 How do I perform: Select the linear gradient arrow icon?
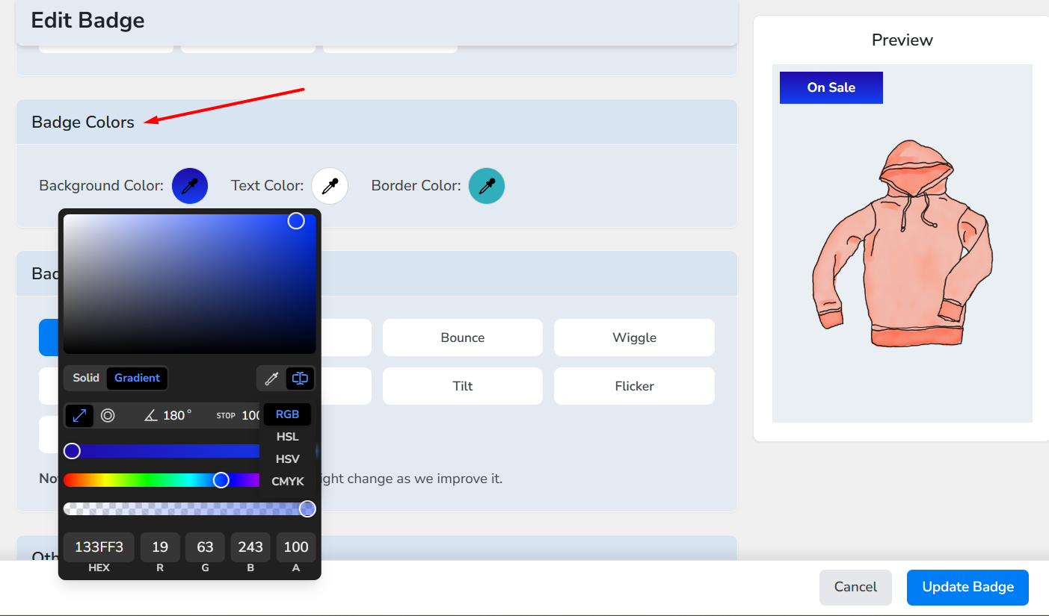tap(79, 415)
